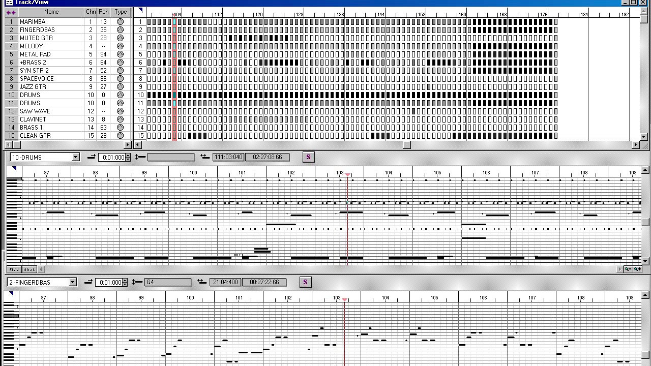Click the 0:01:000 snap field in FINGERDBAS editor
The image size is (651, 366).
(x=109, y=282)
